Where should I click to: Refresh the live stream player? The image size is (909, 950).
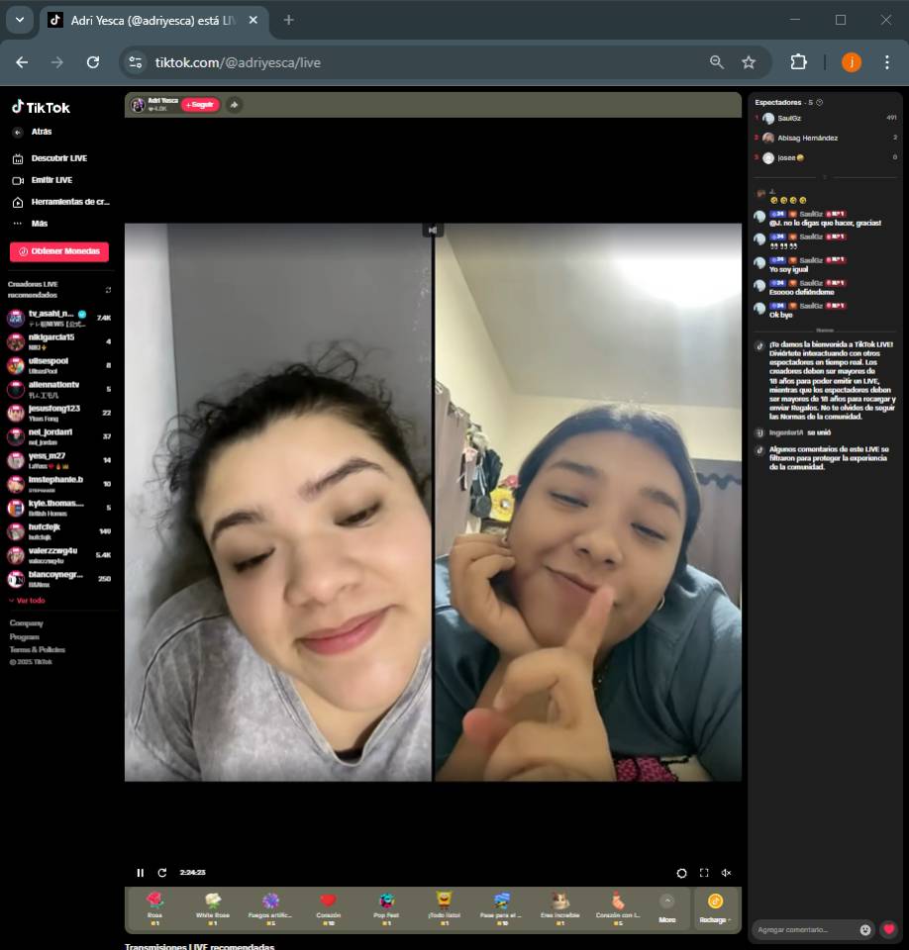point(162,873)
